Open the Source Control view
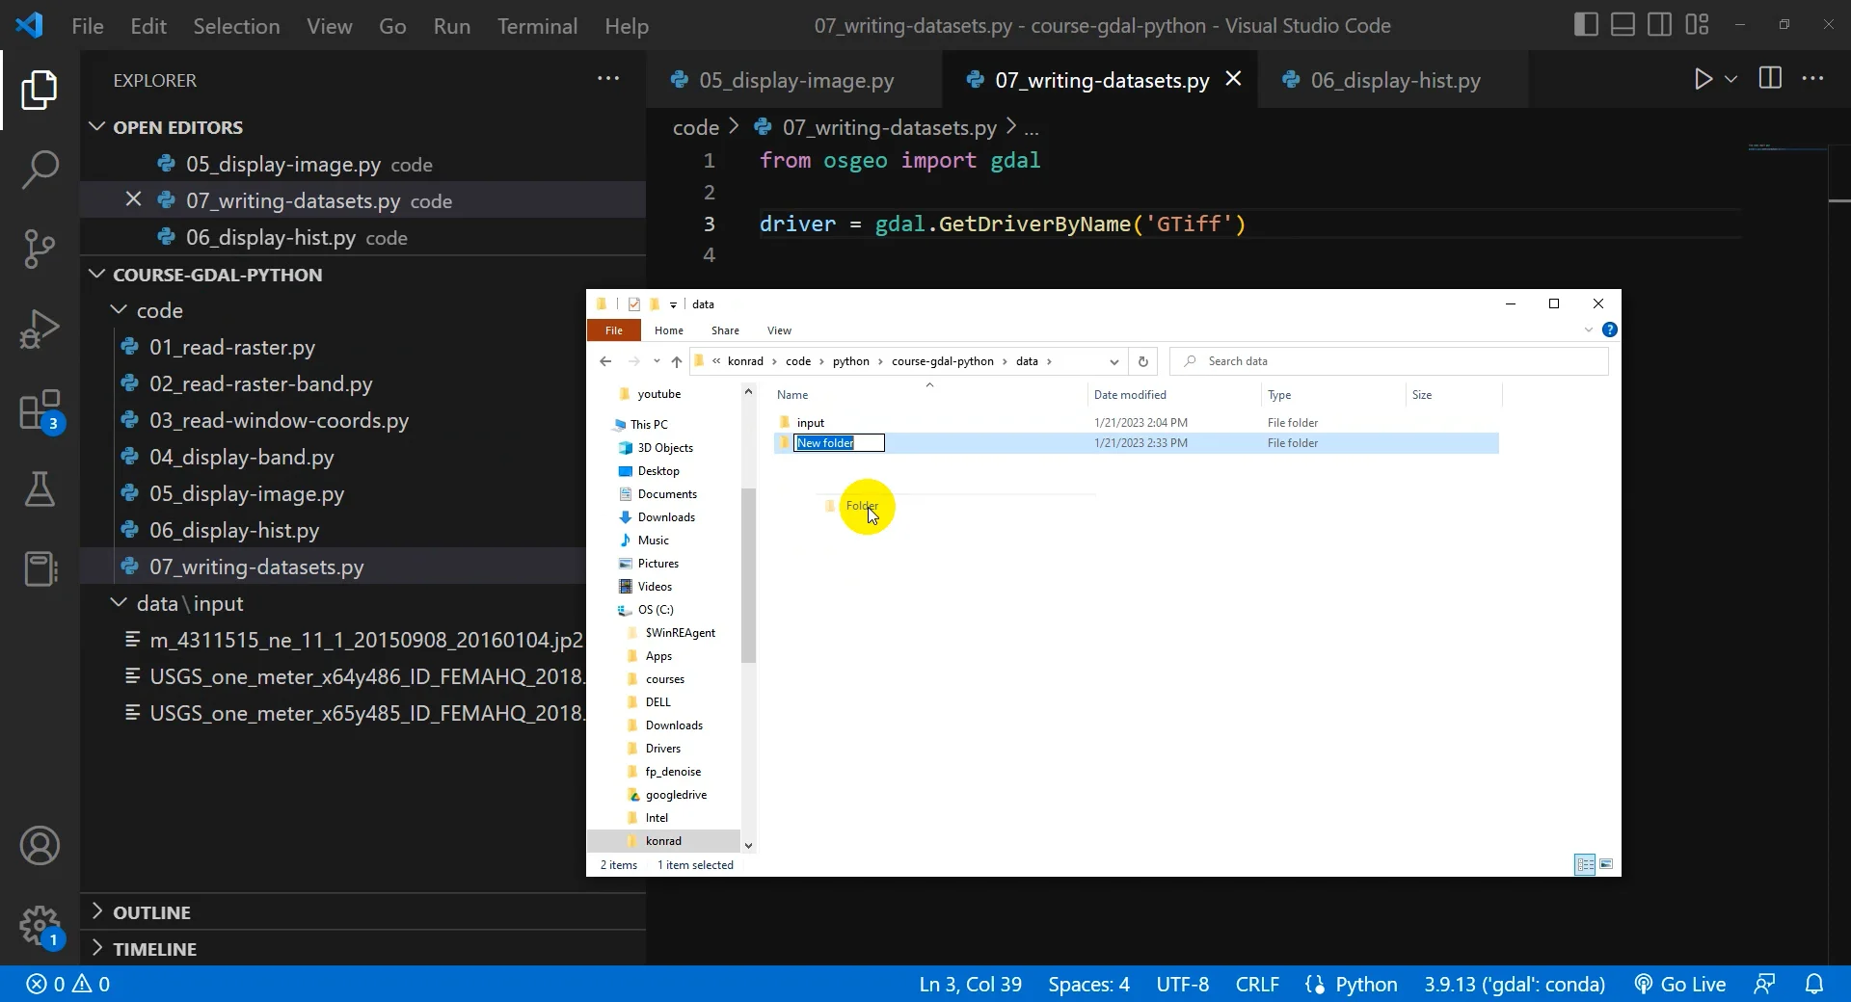 click(x=40, y=249)
